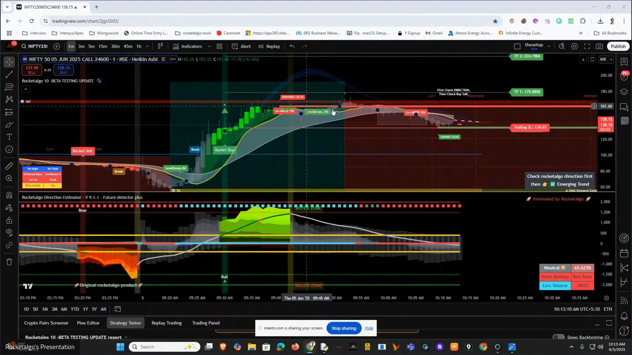Select the text annotation tool
Screen dimensions: 632x355
[x=9, y=137]
